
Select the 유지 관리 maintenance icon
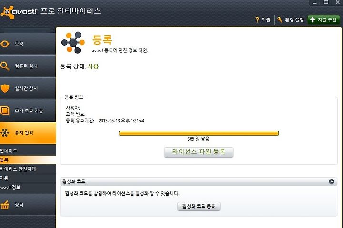tap(5, 133)
